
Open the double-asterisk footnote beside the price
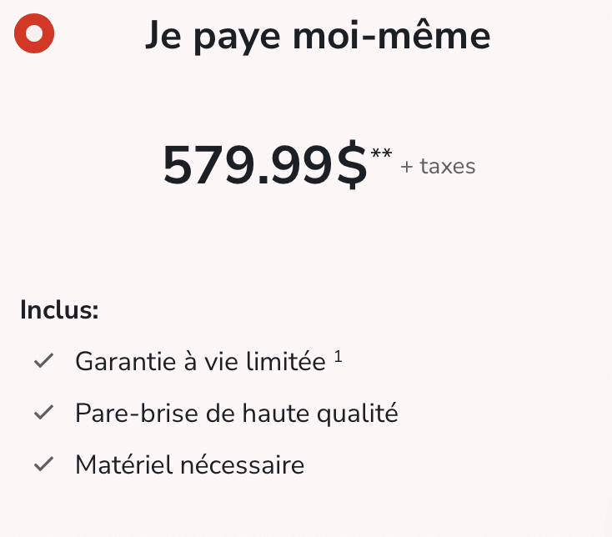coord(381,153)
